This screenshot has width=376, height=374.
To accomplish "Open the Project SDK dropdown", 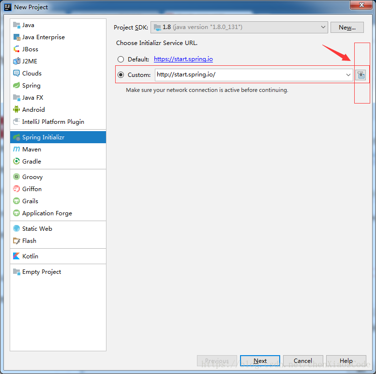I will (x=239, y=27).
